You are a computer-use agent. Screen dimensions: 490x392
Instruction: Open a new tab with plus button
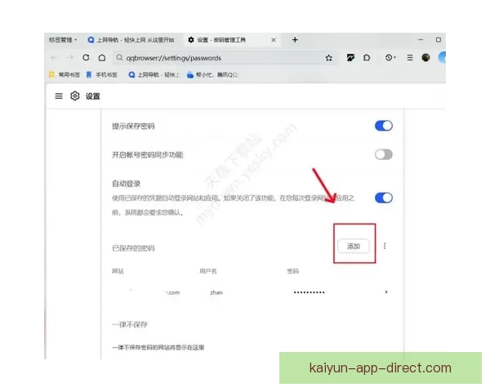click(295, 40)
